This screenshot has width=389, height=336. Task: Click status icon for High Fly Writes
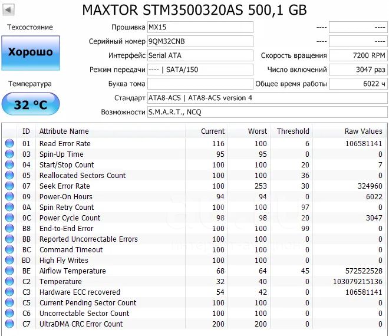(9, 260)
